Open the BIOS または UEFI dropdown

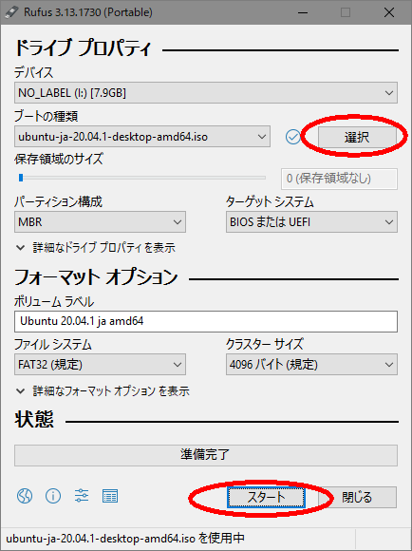[x=311, y=221]
